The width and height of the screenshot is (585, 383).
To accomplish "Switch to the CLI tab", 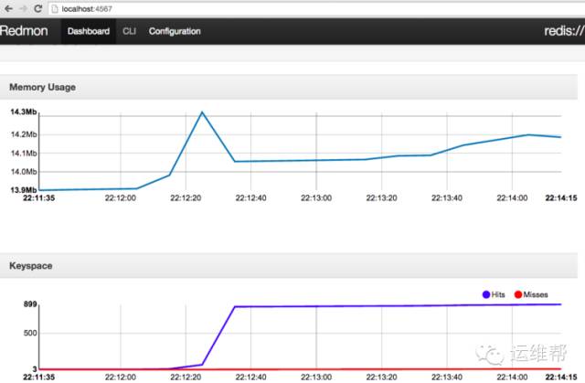I will [x=129, y=31].
